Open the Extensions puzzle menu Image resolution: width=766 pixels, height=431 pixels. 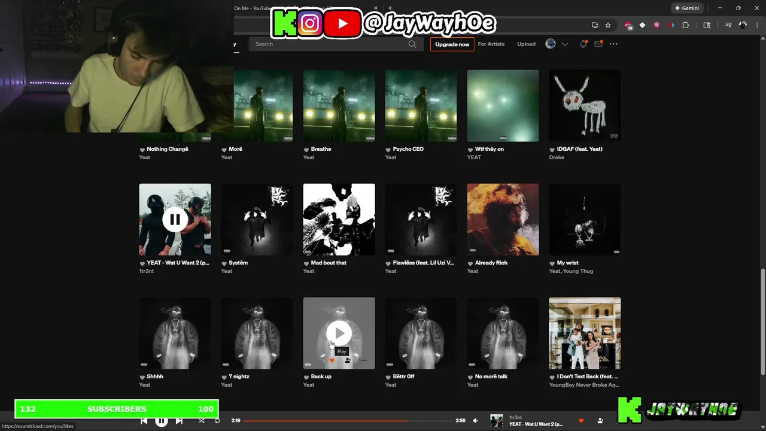pyautogui.click(x=686, y=25)
